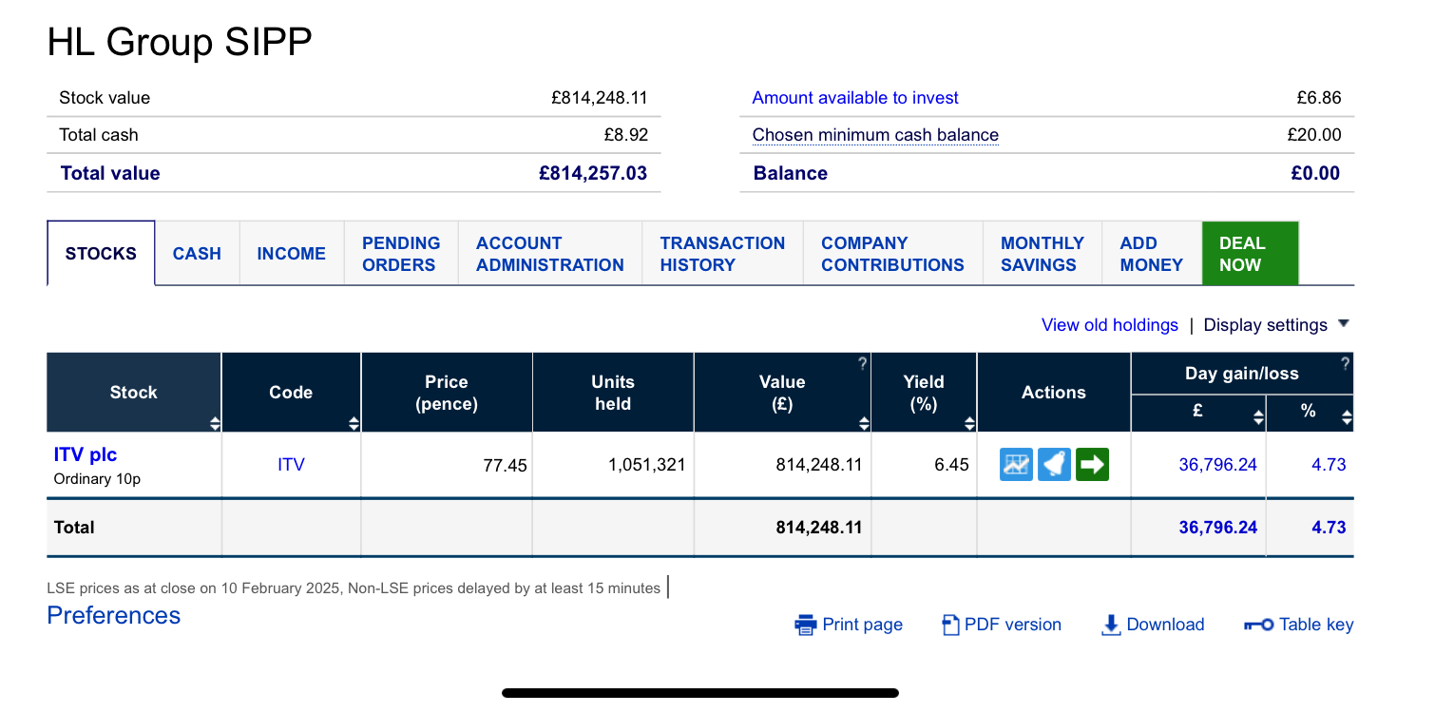Open the ITV chart icon in Actions
This screenshot has width=1435, height=713.
1016,464
